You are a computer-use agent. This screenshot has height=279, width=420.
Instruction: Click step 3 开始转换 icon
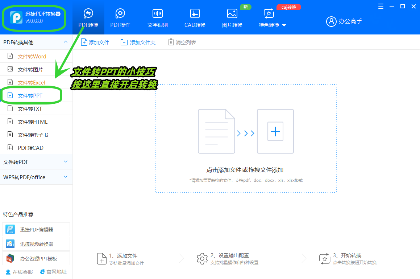324,259
